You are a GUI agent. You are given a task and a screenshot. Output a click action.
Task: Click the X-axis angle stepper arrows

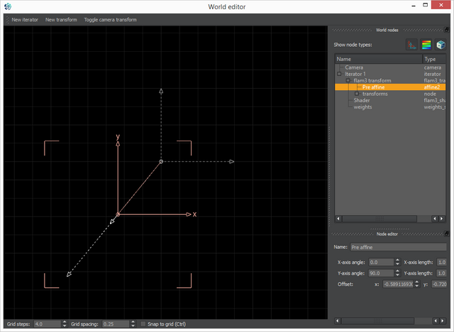pyautogui.click(x=397, y=262)
